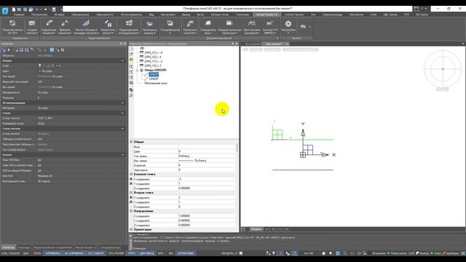The image size is (466, 262).
Task: Click Тип линии ByBlock value field
Action: (x=207, y=156)
